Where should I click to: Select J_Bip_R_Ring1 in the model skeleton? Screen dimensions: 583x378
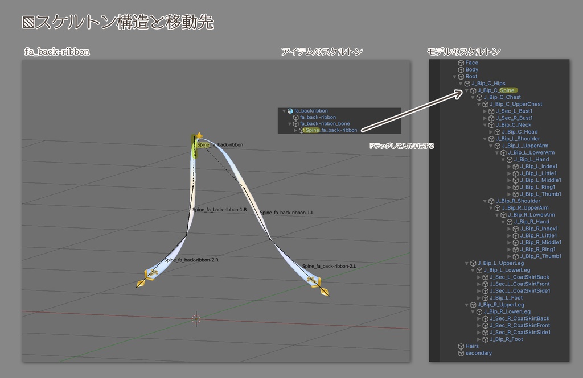537,250
